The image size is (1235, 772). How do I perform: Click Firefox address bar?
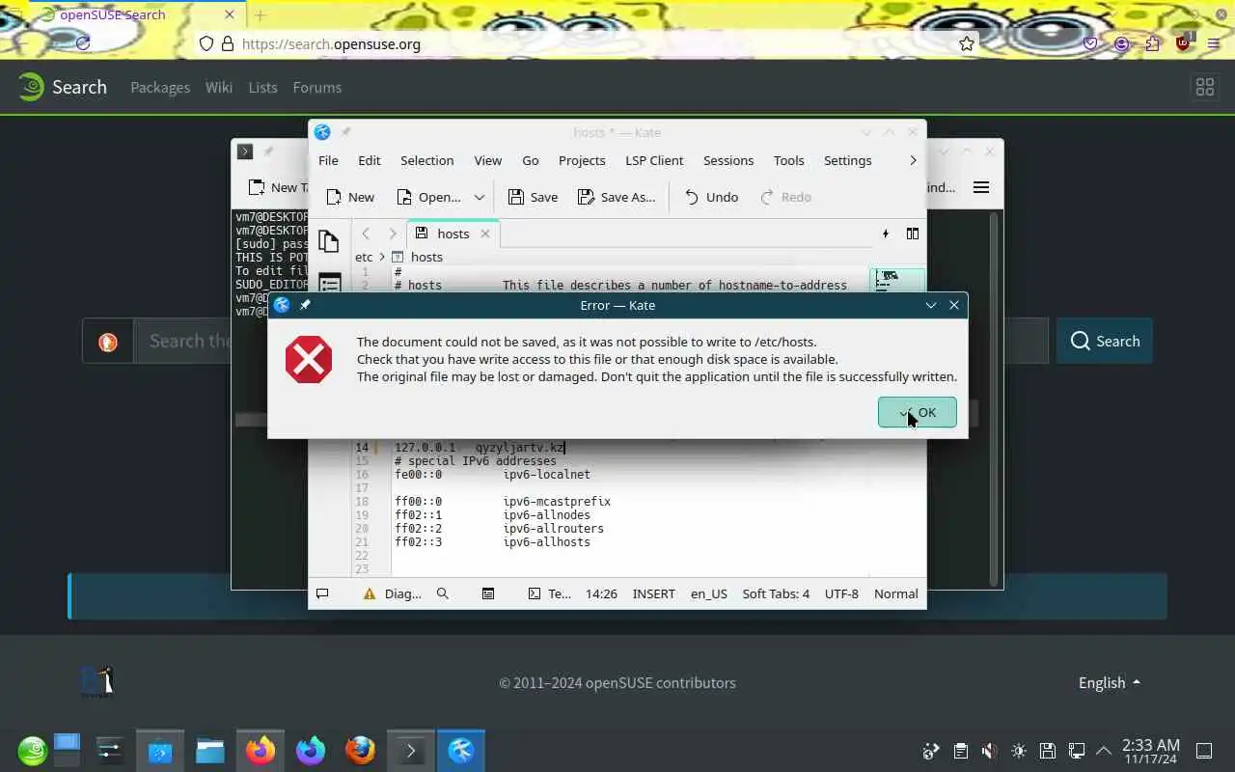[x=589, y=43]
